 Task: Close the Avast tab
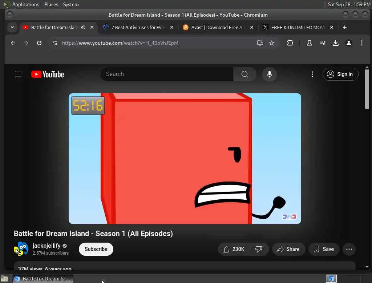point(252,27)
